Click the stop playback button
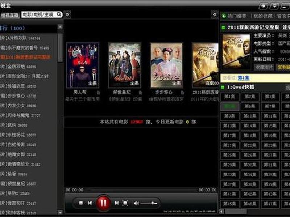Image resolution: width=290 pixels, height=217 pixels. click(81, 203)
